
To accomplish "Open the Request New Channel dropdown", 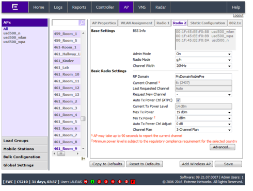I will click(x=203, y=94).
